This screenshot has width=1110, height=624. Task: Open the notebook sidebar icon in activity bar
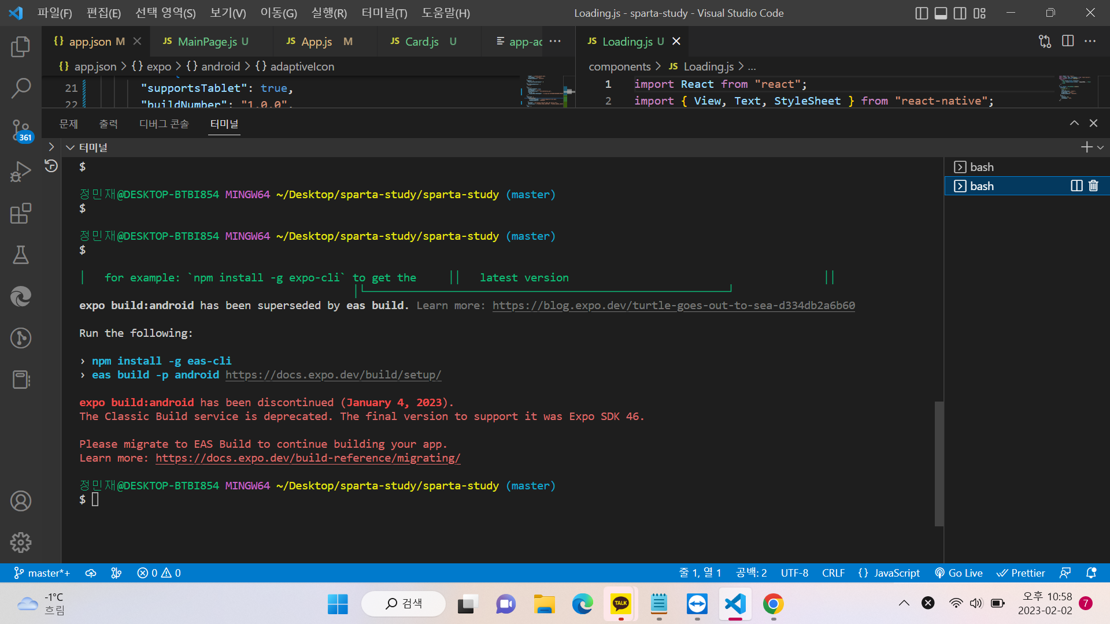(x=21, y=380)
